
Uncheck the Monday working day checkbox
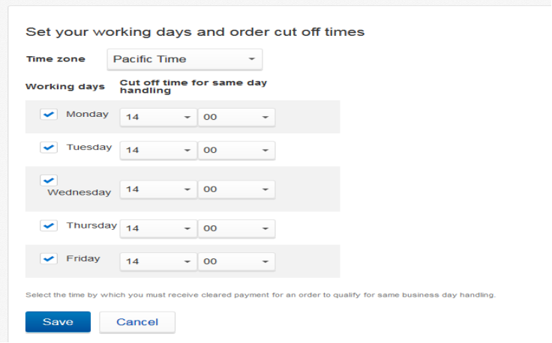(49, 115)
